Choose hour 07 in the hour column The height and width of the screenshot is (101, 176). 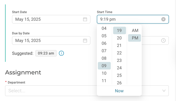[104, 51]
